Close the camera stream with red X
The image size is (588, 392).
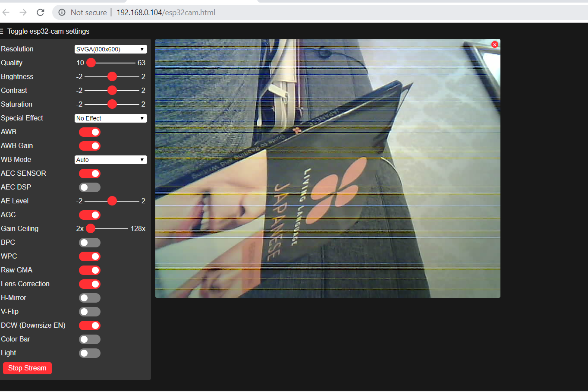click(x=495, y=44)
